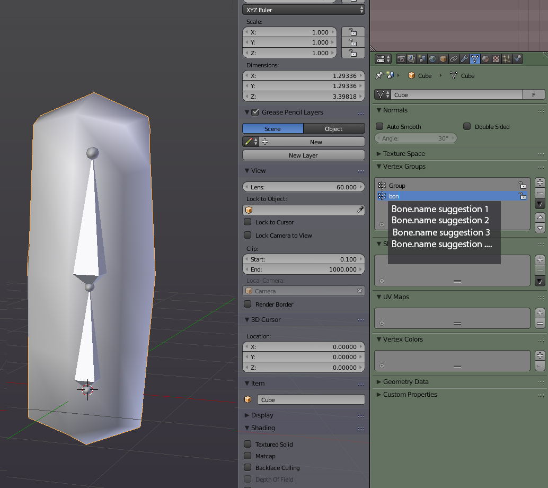Viewport: 548px width, 488px height.
Task: Click the New Layer button
Action: 303,155
